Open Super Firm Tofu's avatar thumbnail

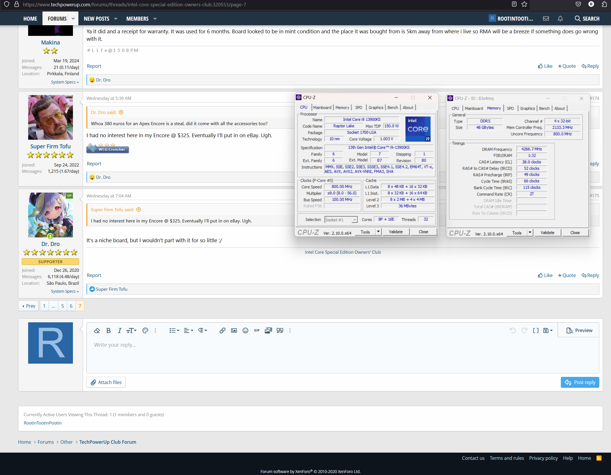51,117
